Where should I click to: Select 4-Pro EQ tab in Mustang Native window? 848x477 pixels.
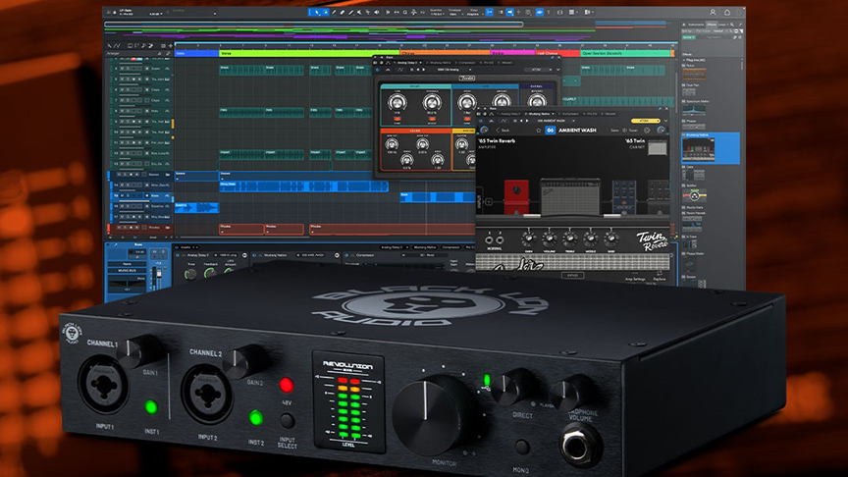point(590,114)
